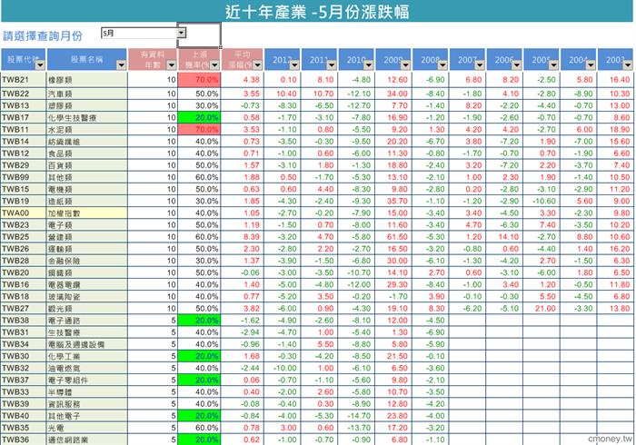
Task: Select the 半導體 name cell
Action: click(x=87, y=392)
